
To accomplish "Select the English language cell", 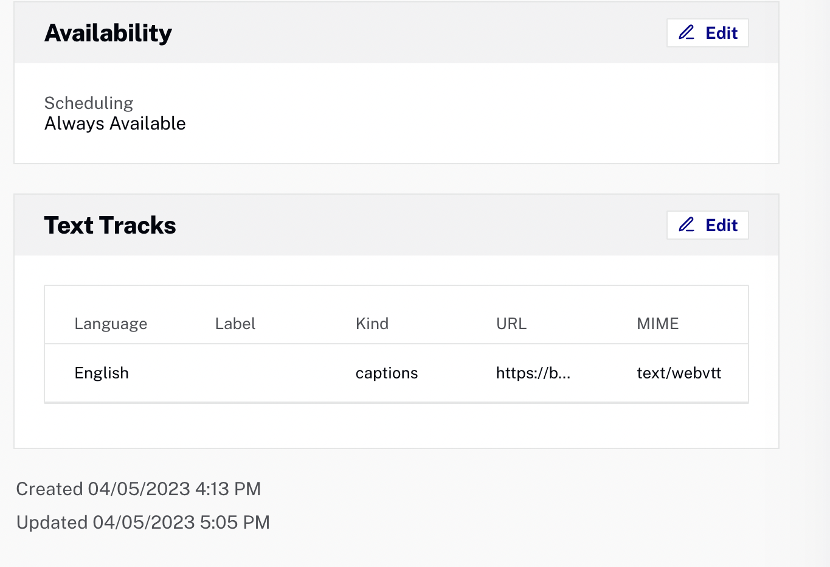I will tap(102, 373).
